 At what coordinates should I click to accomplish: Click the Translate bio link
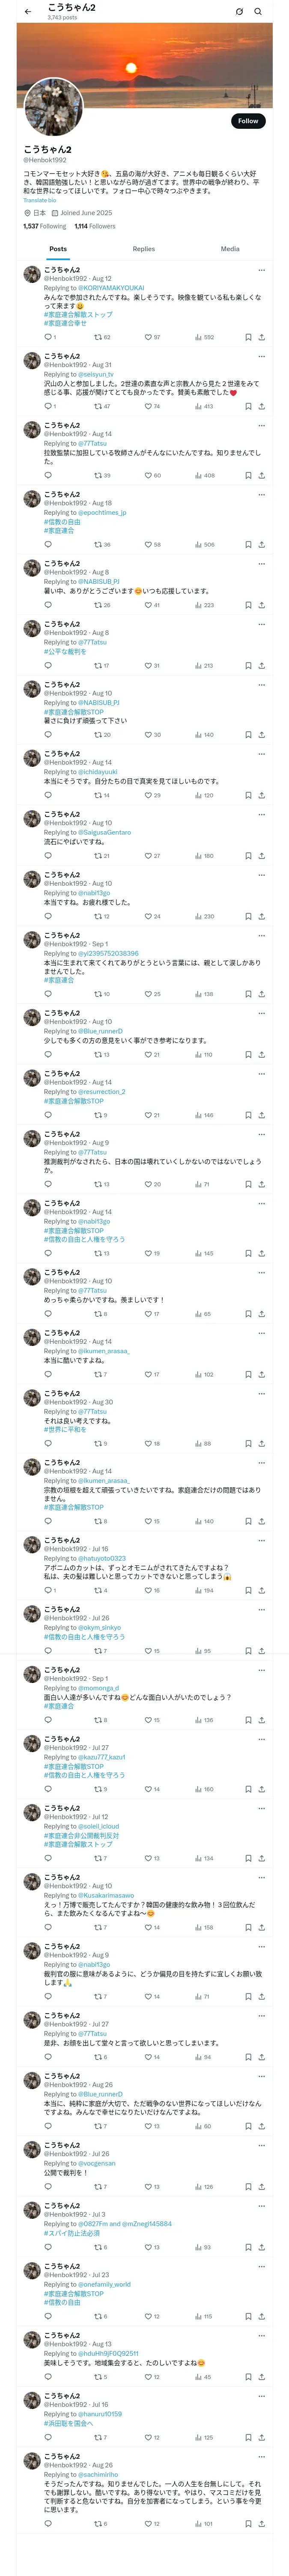pos(40,200)
